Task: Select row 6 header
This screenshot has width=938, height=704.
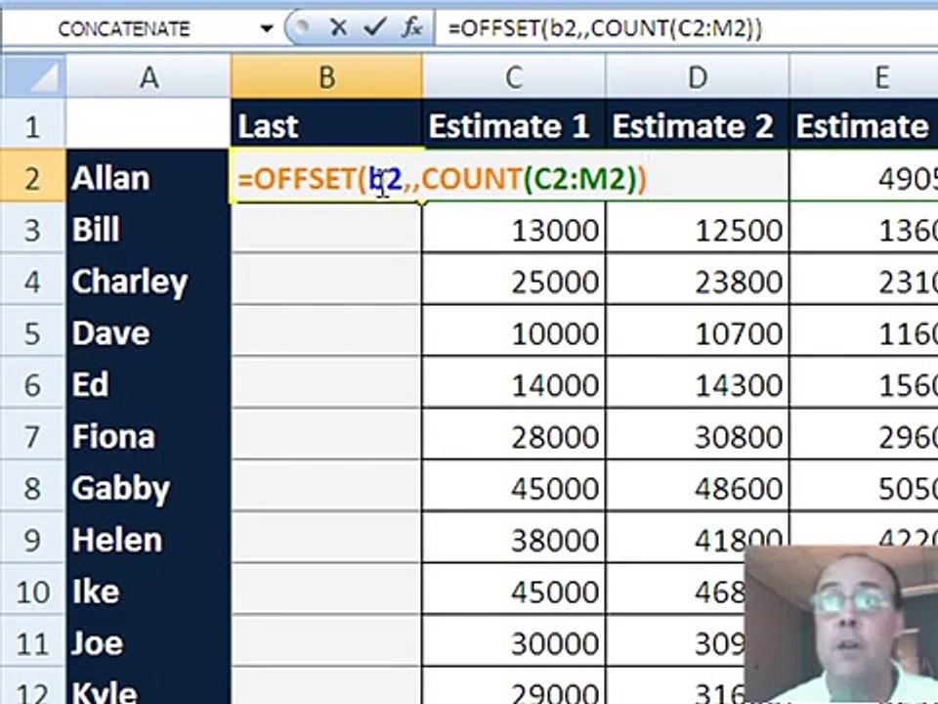Action: click(33, 384)
